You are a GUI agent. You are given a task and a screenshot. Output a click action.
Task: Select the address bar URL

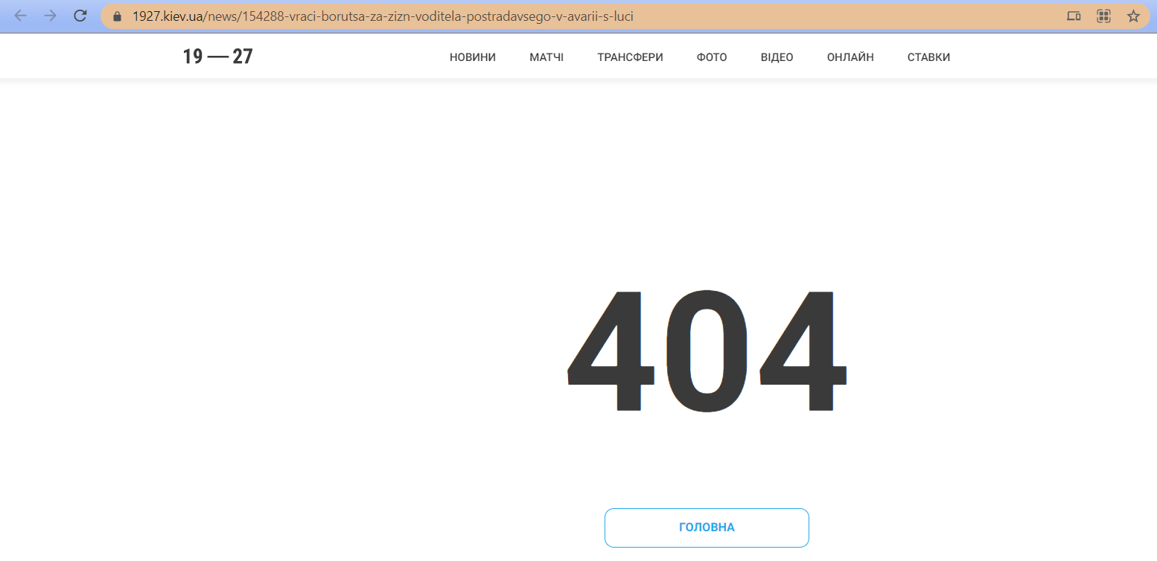(x=383, y=16)
